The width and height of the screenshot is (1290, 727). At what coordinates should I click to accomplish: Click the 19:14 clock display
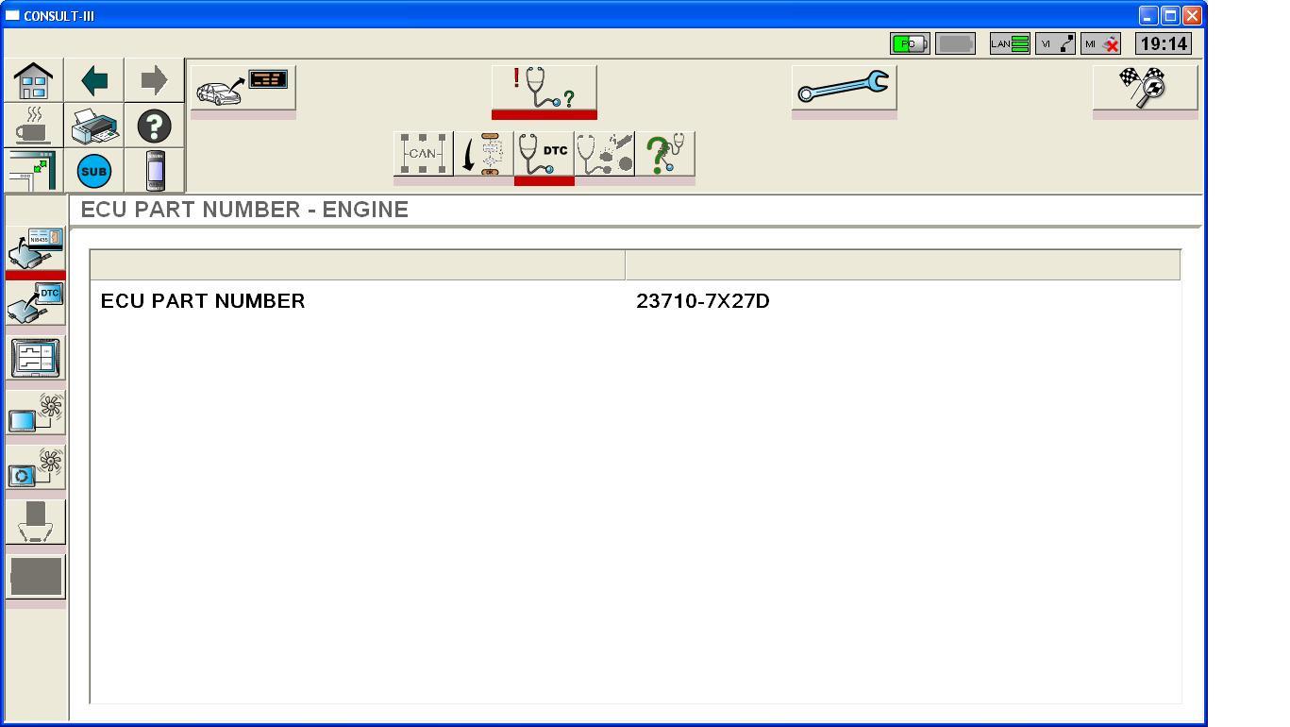click(x=1163, y=43)
